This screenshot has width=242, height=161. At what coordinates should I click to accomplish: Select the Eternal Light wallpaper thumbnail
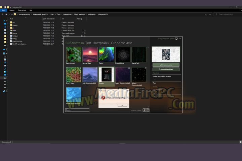tap(90, 54)
